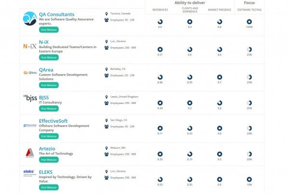
Task: Click the location pin beside Leeds, United Kingdom
Action: coord(106,97)
